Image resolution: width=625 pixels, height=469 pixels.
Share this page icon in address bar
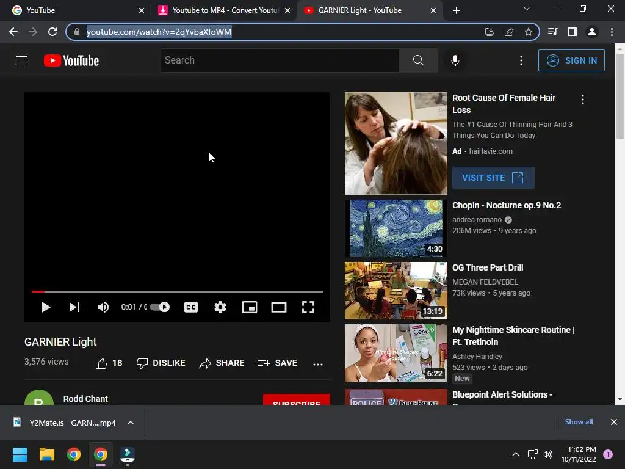508,32
